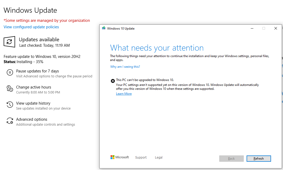Viewport: 283px width, 170px height.
Task: Click 'Some settings are managed by your organization' text
Action: point(47,21)
